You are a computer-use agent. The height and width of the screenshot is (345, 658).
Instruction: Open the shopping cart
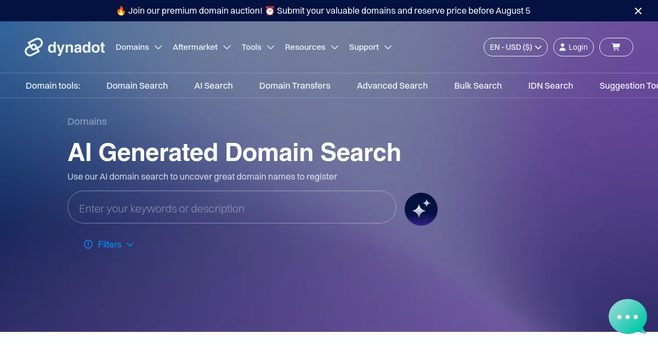[x=616, y=47]
